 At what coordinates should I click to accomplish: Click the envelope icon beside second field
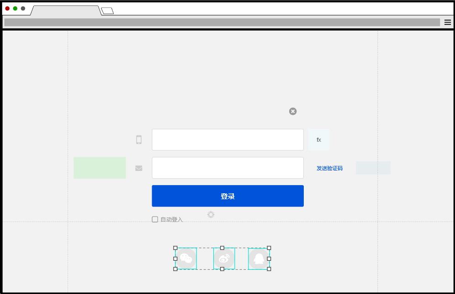point(139,168)
